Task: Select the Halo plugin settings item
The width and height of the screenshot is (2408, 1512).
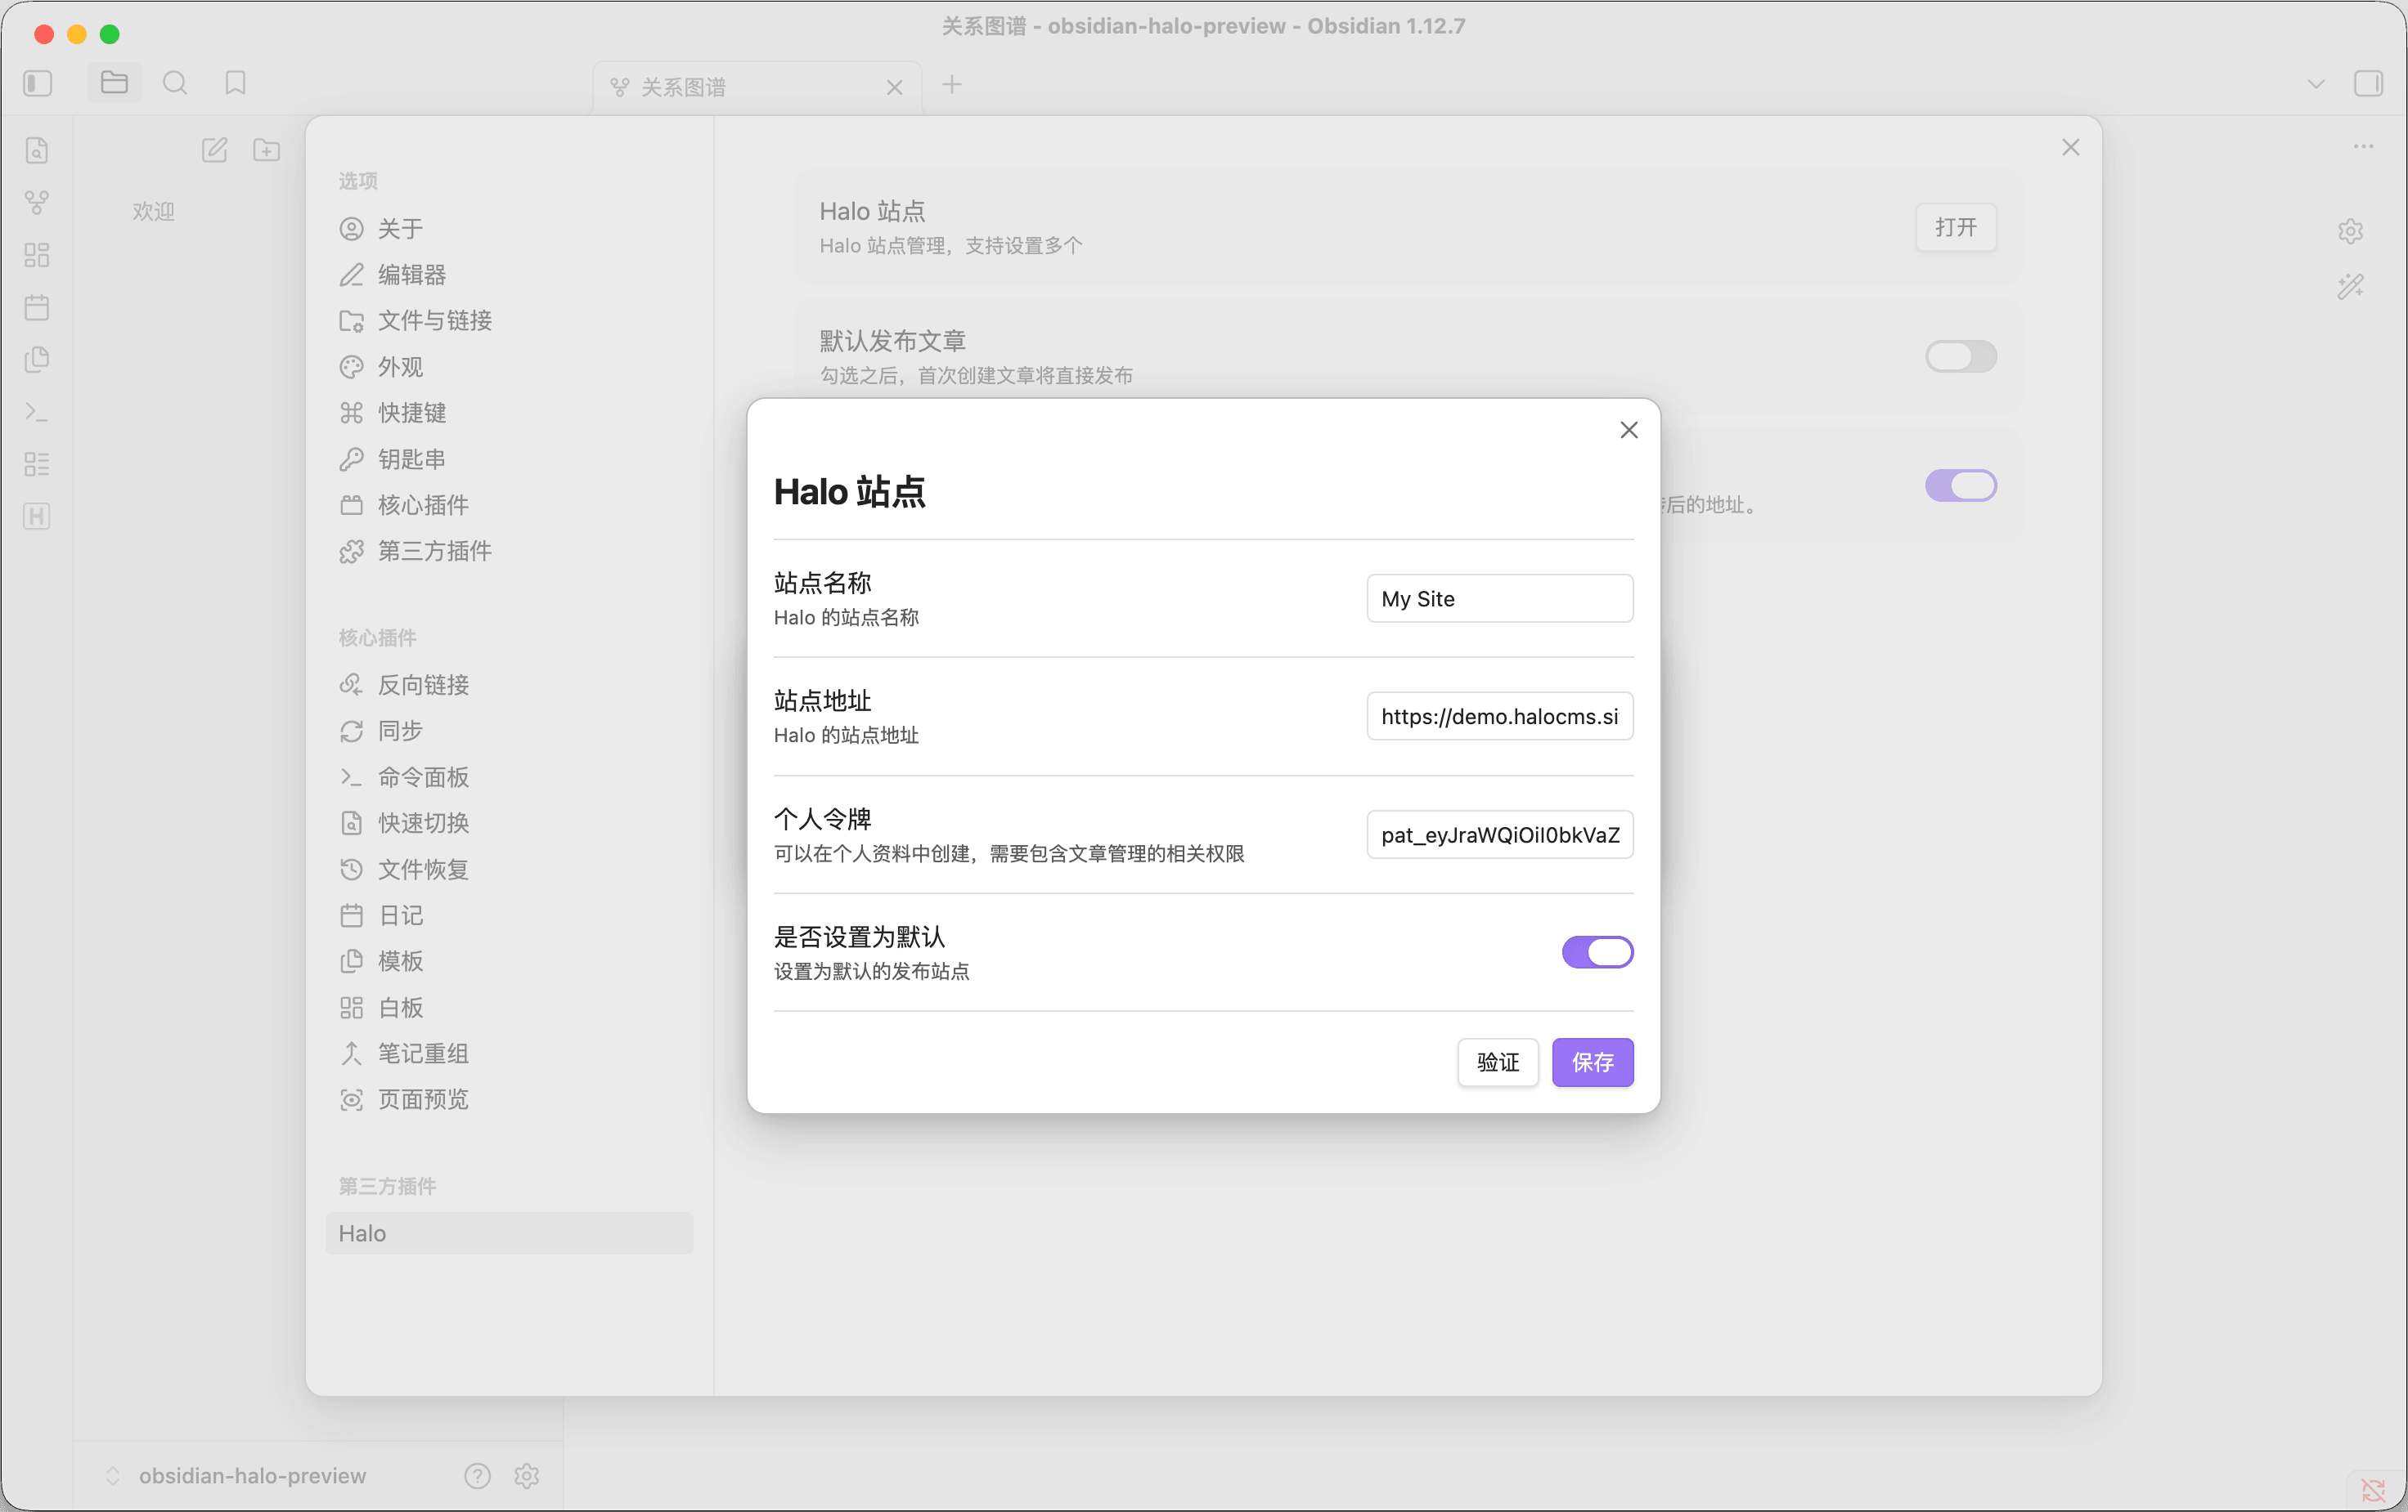Action: point(509,1233)
